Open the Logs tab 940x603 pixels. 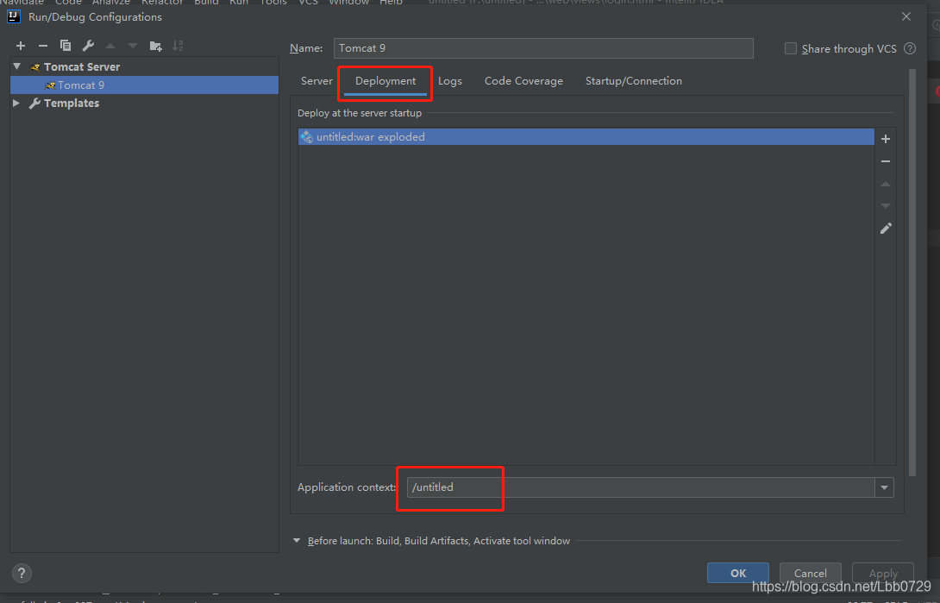[x=450, y=81]
